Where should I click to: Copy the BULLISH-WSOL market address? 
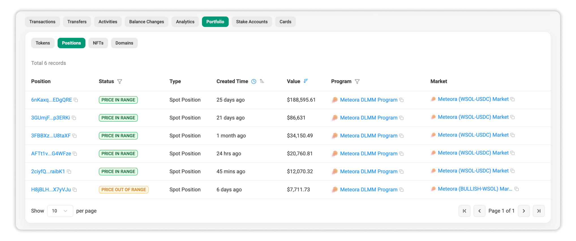coord(516,189)
